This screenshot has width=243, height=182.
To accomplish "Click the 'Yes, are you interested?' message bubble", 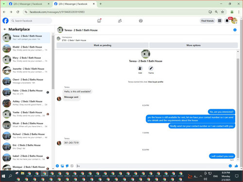I will [x=222, y=112].
